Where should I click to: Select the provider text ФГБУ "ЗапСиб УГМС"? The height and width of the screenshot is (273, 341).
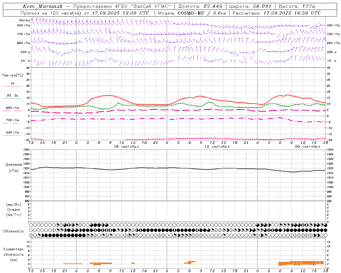[143, 6]
